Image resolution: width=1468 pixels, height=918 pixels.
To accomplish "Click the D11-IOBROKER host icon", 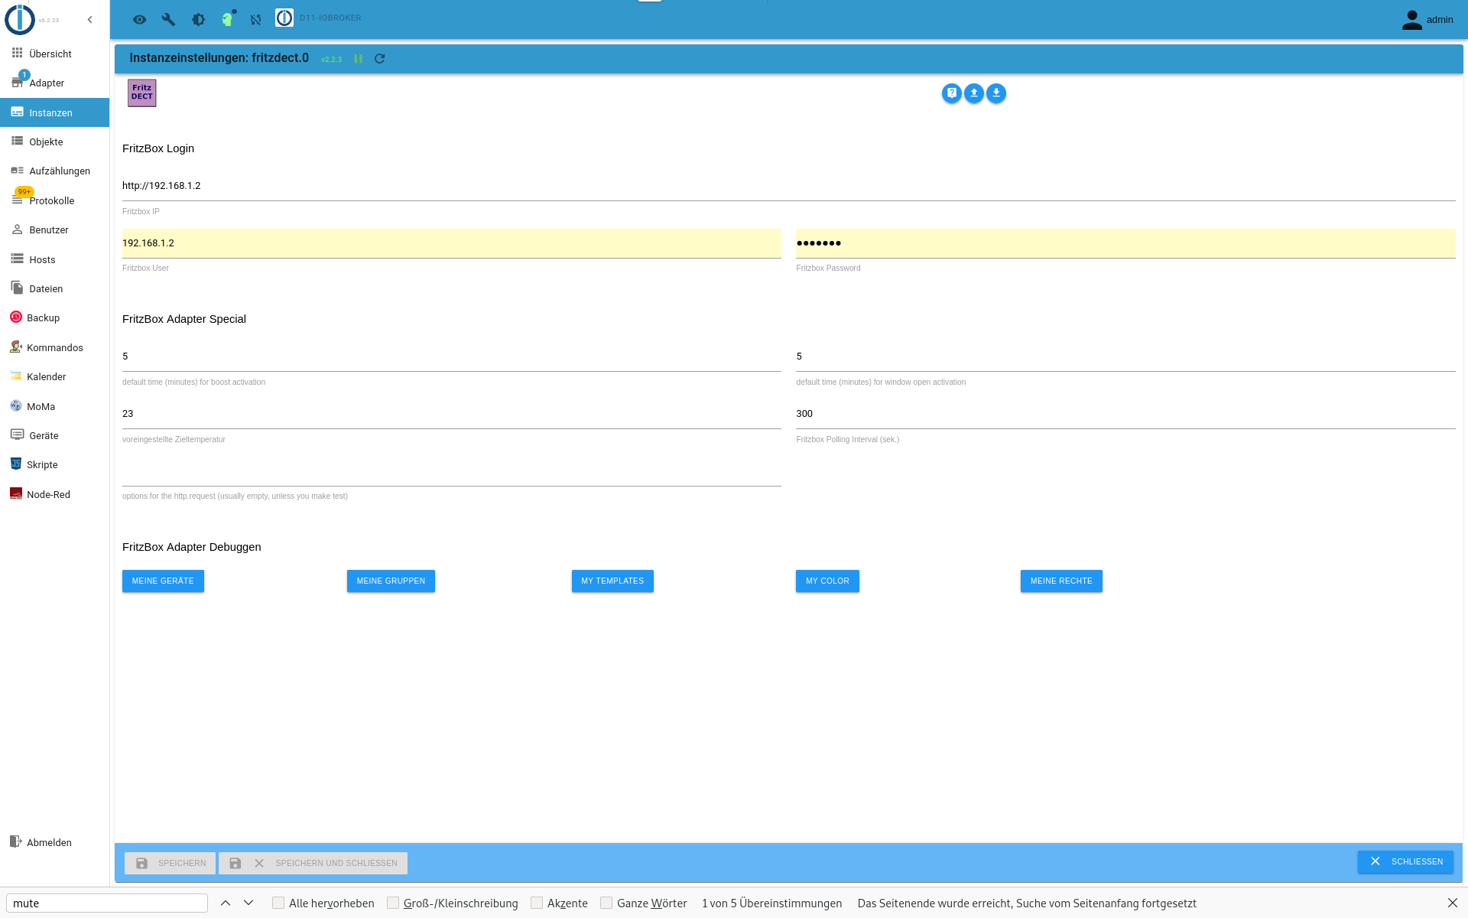I will (x=284, y=18).
